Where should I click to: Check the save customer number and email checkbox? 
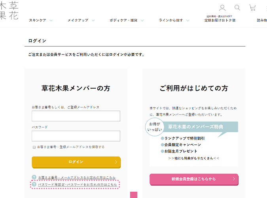(x=34, y=147)
